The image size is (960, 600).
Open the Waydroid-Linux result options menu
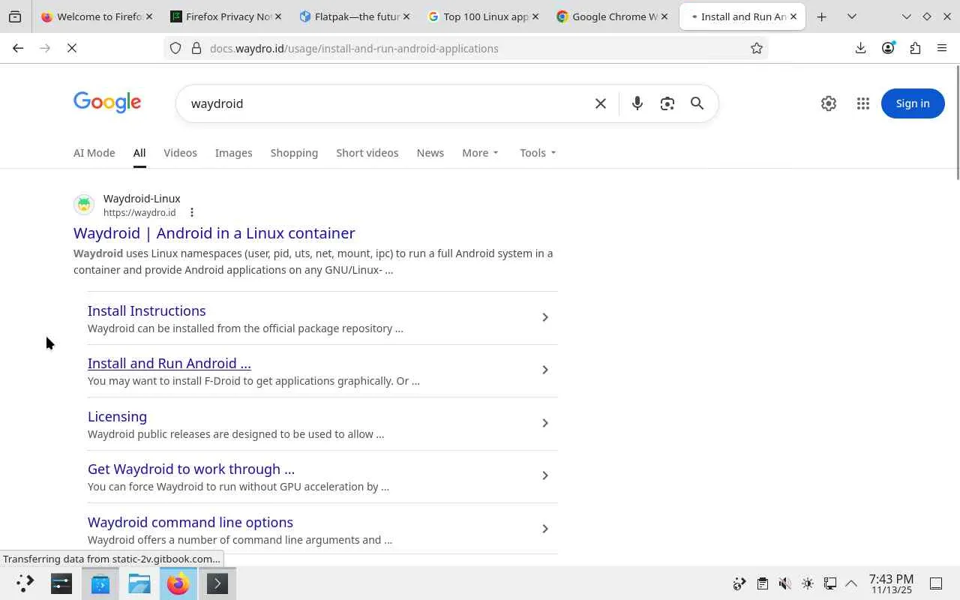[192, 212]
